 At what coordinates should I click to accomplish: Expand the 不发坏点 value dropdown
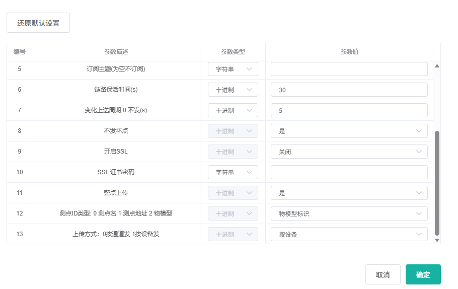pos(349,131)
